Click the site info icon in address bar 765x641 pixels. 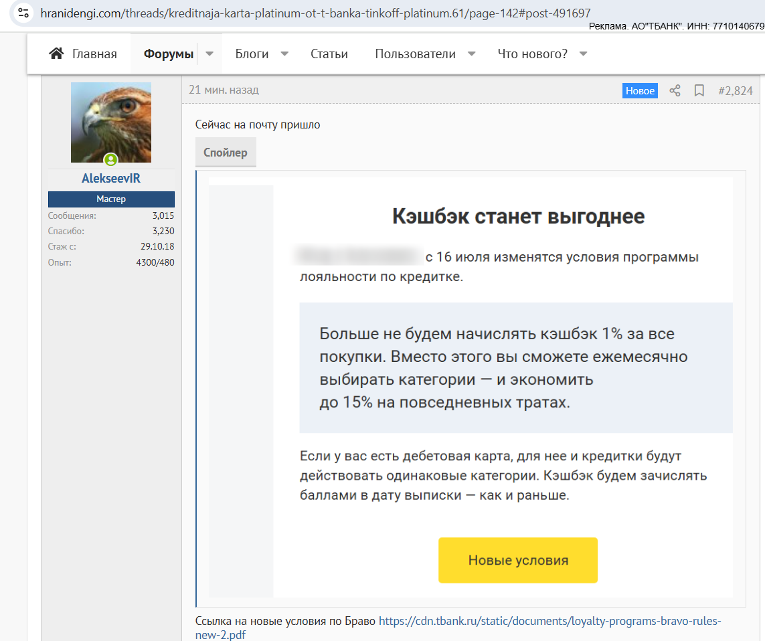coord(23,13)
